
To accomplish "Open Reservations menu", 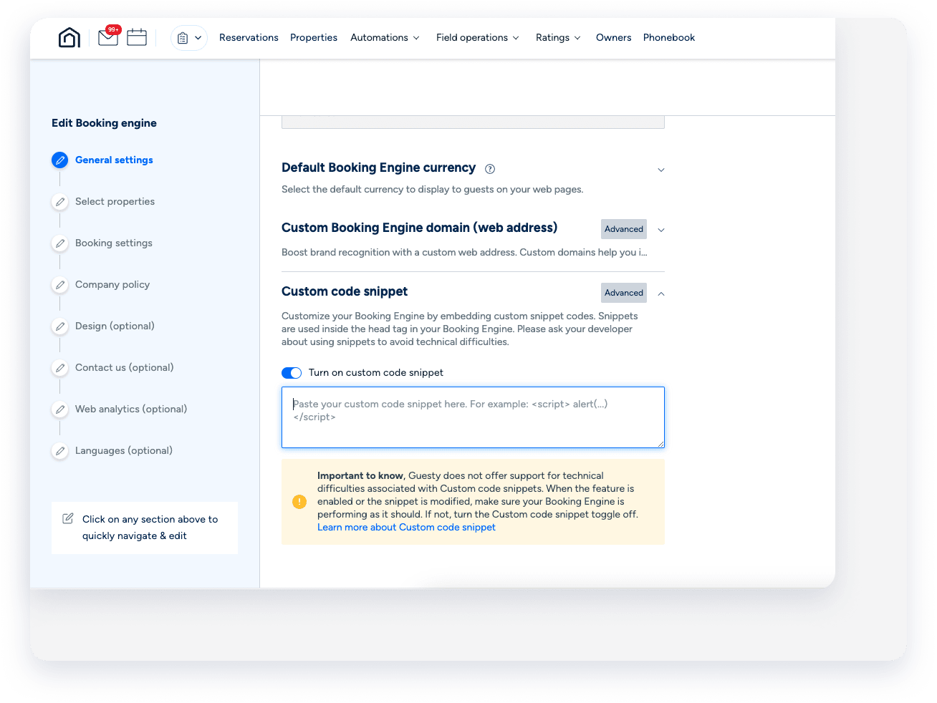I will pyautogui.click(x=249, y=37).
